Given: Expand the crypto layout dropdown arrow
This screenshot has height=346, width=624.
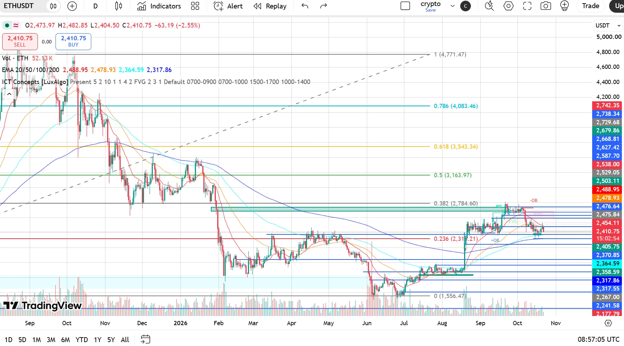Looking at the screenshot, I should point(452,6).
